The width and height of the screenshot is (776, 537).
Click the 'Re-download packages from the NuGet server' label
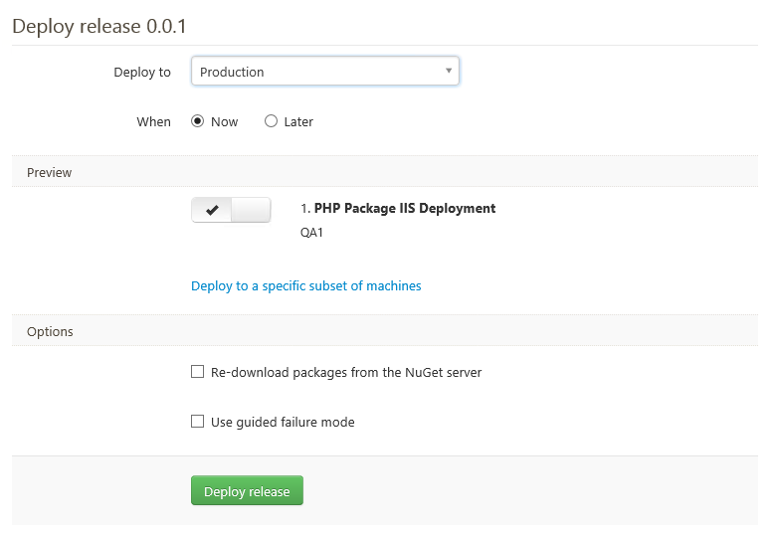[x=346, y=373]
